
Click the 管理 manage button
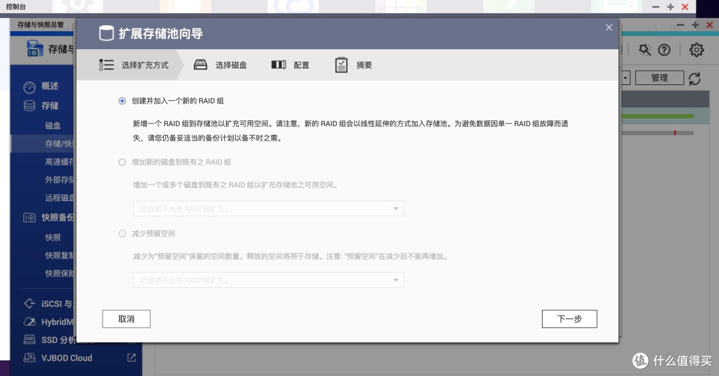pos(659,78)
